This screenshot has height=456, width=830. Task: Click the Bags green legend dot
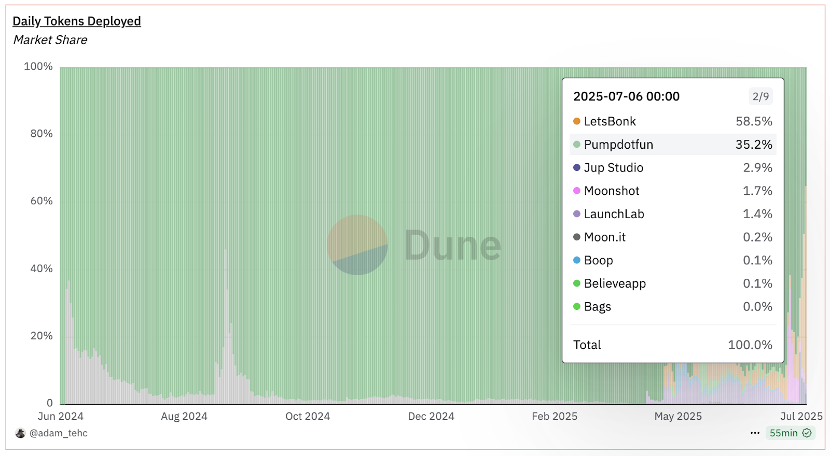click(x=577, y=306)
